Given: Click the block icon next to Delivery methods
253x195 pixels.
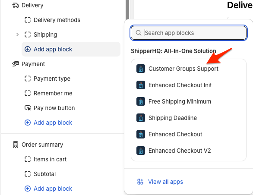Looking at the screenshot, I should pyautogui.click(x=28, y=20).
